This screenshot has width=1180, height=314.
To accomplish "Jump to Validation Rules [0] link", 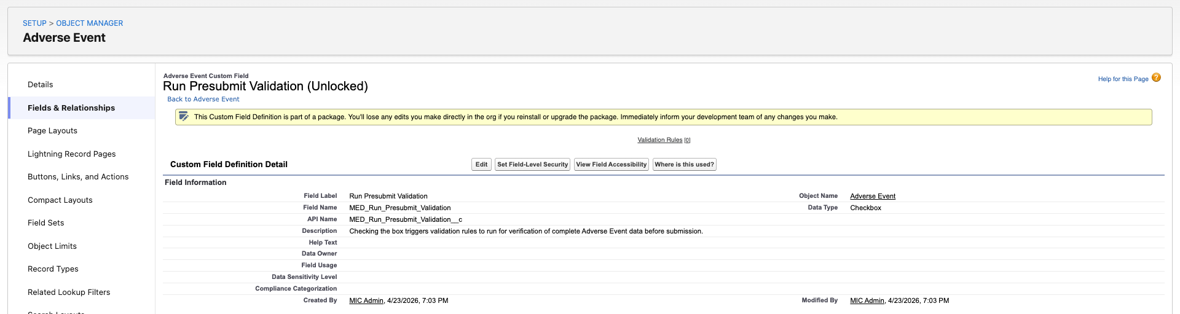I will coord(664,140).
